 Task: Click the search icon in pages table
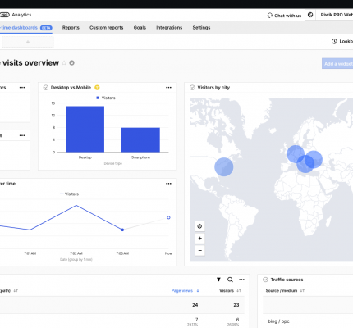[230, 280]
